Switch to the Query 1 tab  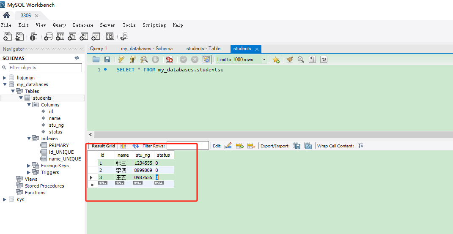(99, 49)
